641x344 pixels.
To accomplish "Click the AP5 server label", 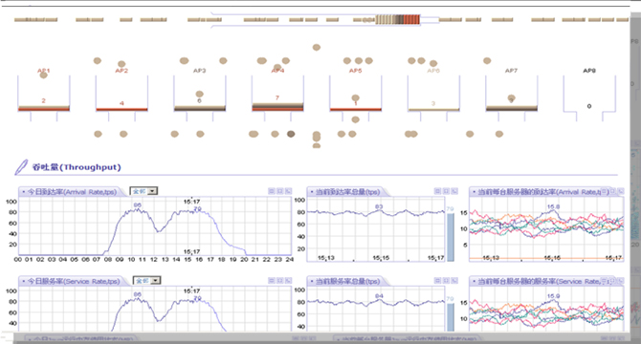I will click(355, 71).
